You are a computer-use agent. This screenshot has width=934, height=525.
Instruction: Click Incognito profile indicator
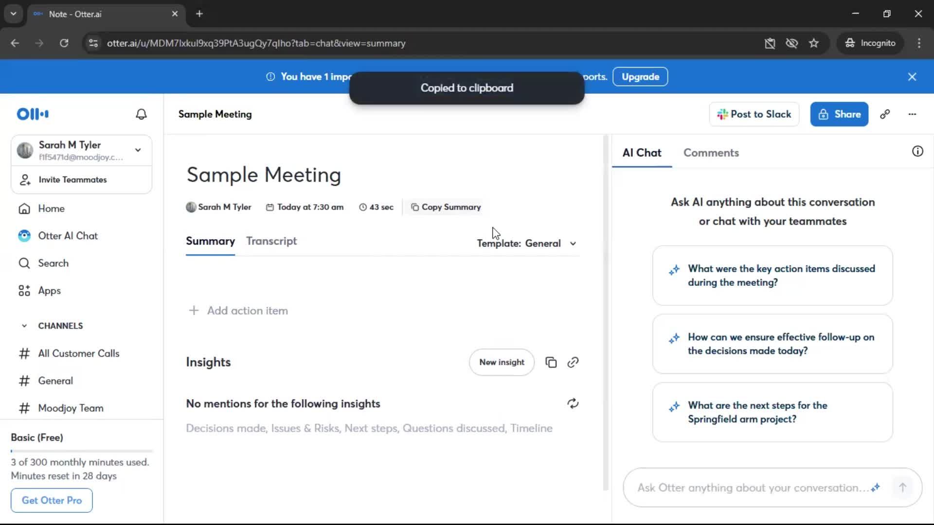pyautogui.click(x=870, y=43)
